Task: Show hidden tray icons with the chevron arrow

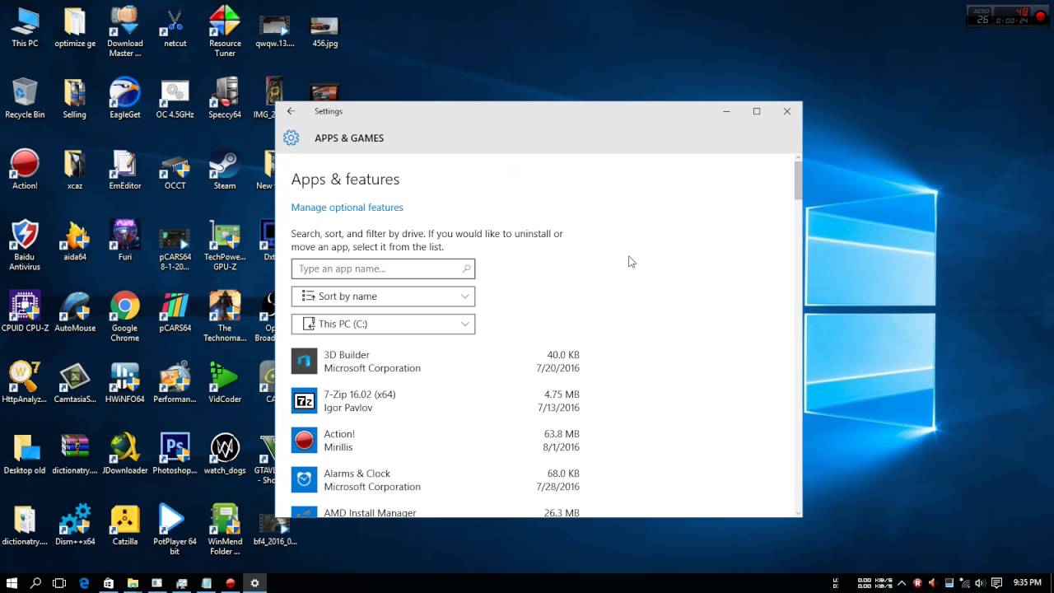Action: (x=902, y=583)
